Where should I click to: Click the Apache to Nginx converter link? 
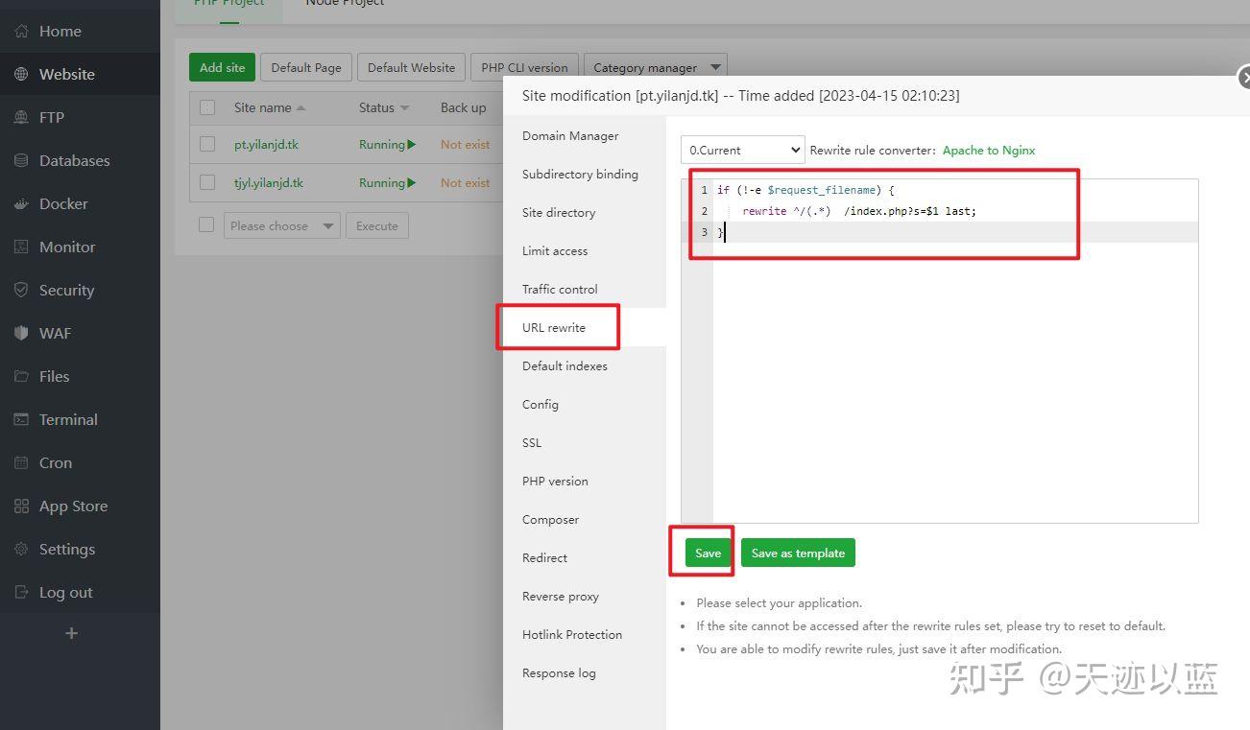tap(987, 150)
